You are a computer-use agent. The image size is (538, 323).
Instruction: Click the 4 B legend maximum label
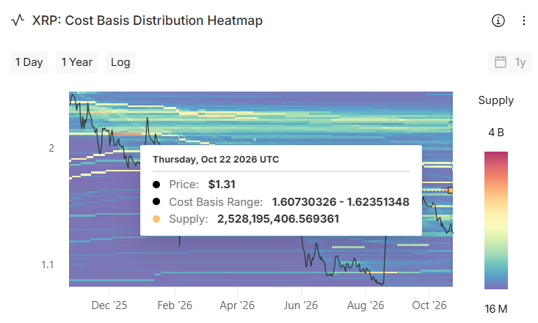click(x=496, y=133)
